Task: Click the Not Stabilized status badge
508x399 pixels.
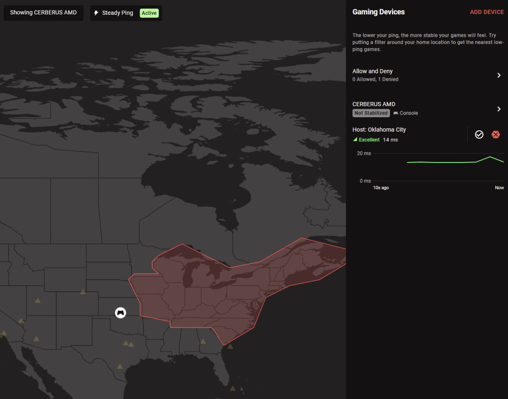Action: [371, 113]
